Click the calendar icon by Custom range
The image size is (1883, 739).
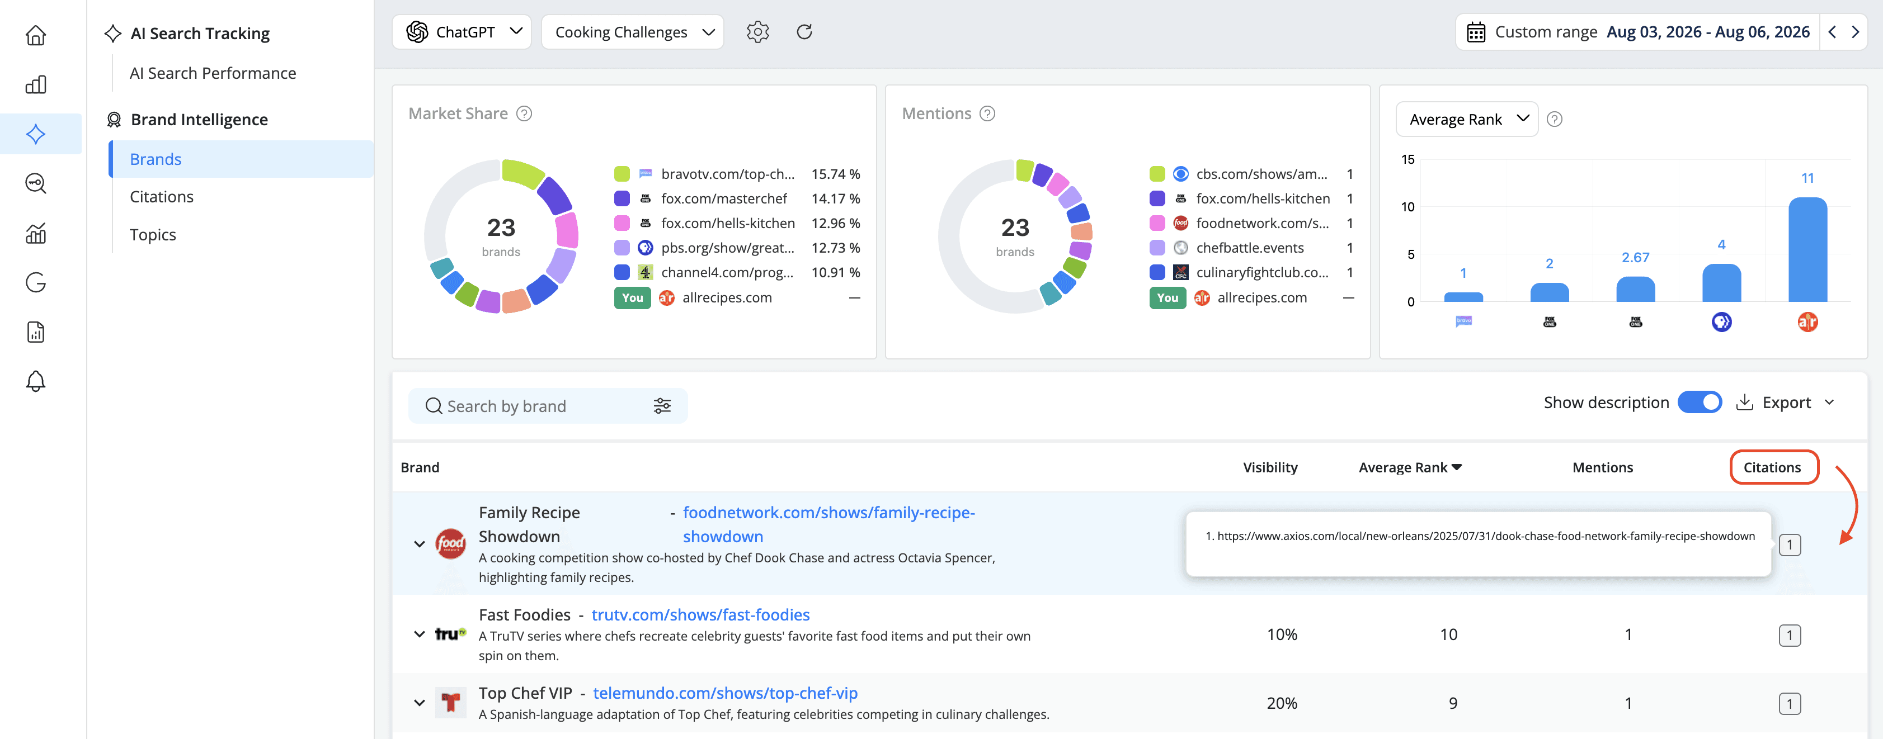coord(1476,32)
